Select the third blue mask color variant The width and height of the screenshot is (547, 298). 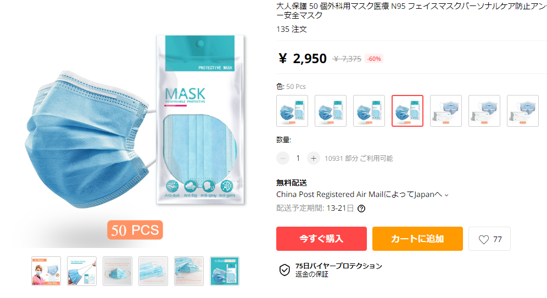click(x=369, y=111)
